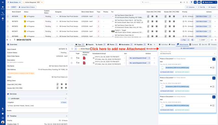
Task: Click the blue Work Order create button
Action: coord(208,2)
